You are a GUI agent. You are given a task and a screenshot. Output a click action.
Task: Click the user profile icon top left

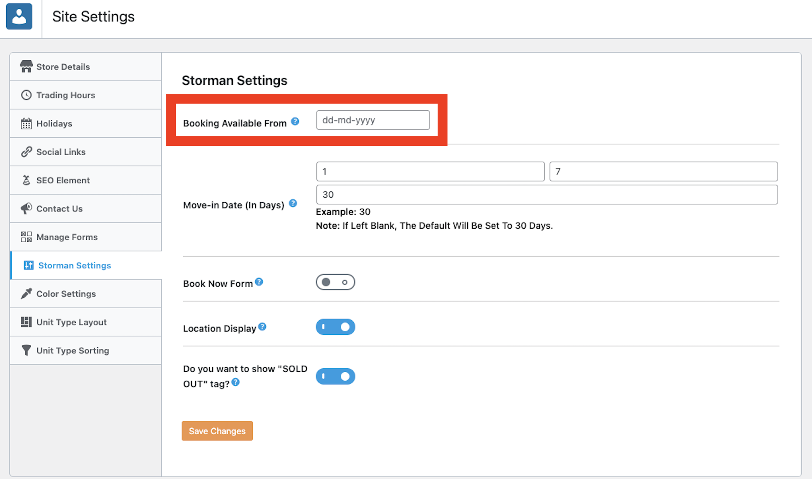tap(19, 16)
